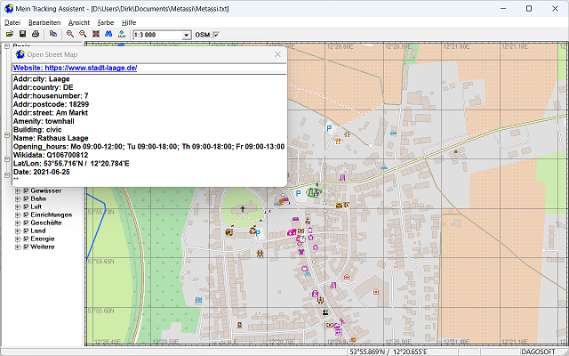Click the zoom out magnifier icon
This screenshot has width=569, height=356.
click(x=83, y=34)
